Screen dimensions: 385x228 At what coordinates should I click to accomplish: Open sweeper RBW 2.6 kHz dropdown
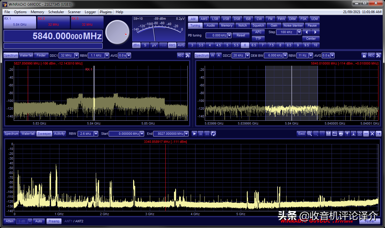pyautogui.click(x=96, y=134)
